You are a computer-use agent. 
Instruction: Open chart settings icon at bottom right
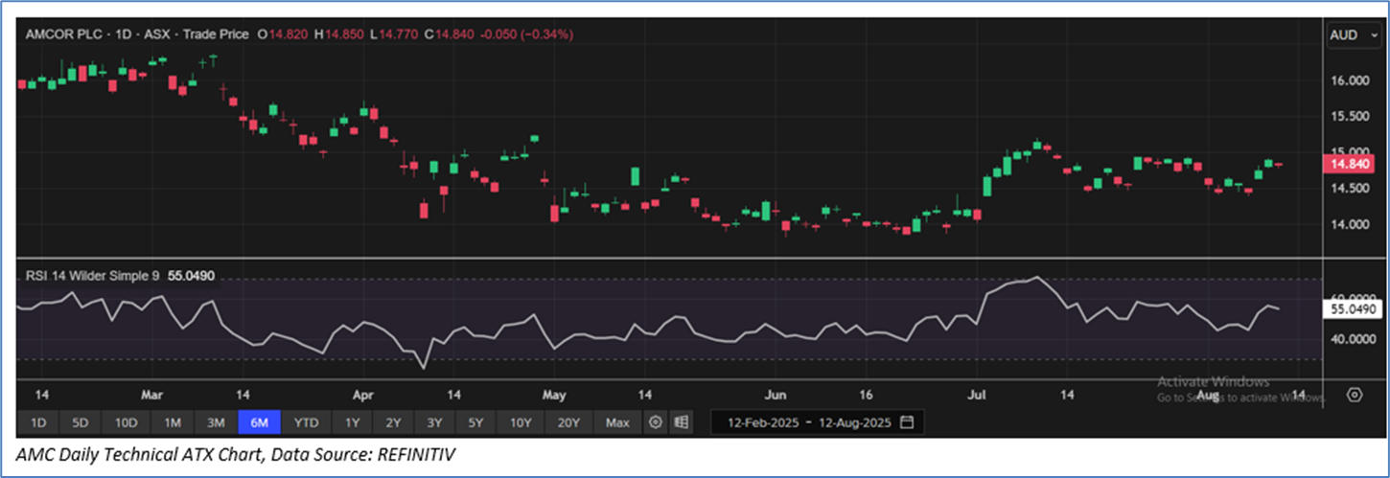pos(1354,396)
